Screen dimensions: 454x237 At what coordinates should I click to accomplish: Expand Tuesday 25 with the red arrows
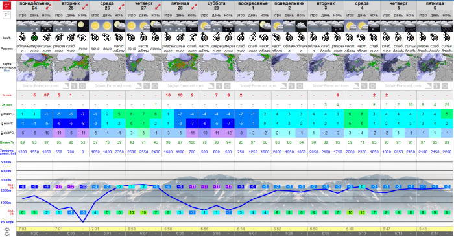tap(85, 6)
